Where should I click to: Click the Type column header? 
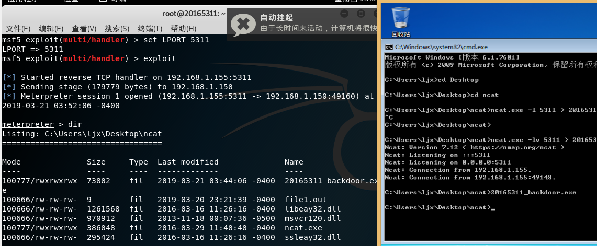(x=138, y=162)
